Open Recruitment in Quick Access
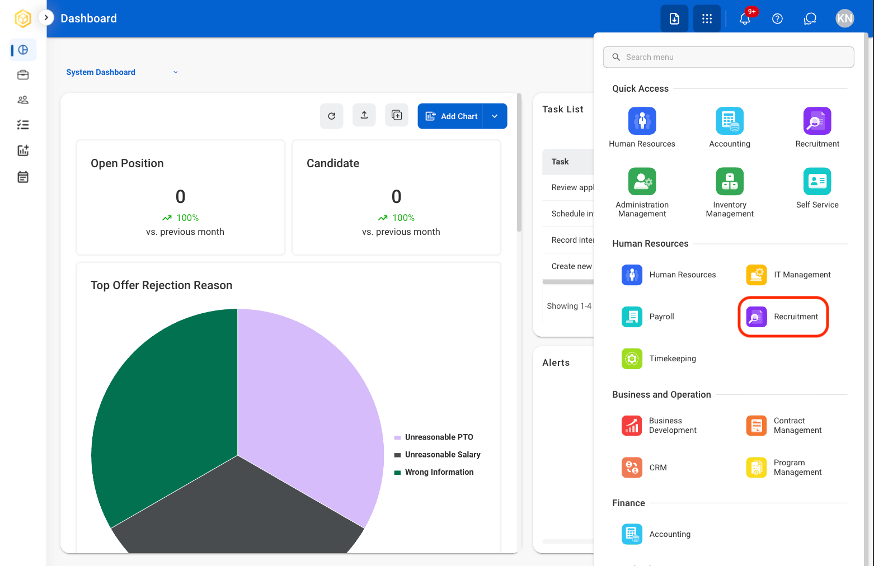This screenshot has height=566, width=874. click(x=817, y=128)
